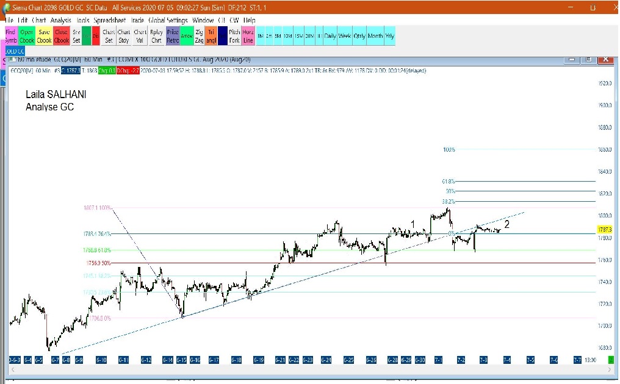Viewport: 620px width, 384px height.
Task: Select the Horz Line drawing tool
Action: (248, 36)
